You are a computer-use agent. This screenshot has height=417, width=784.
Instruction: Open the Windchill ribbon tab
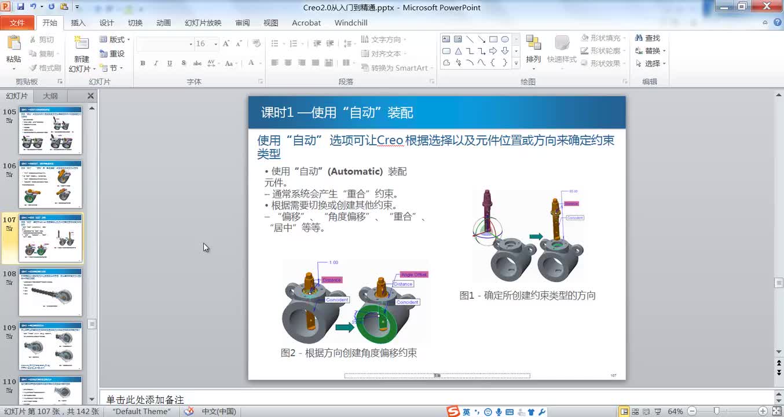(351, 23)
